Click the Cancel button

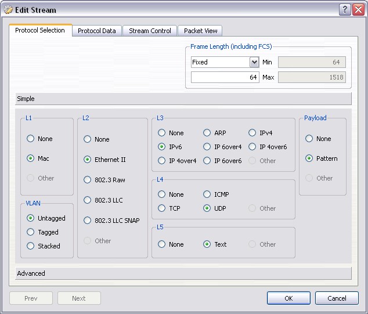point(337,298)
